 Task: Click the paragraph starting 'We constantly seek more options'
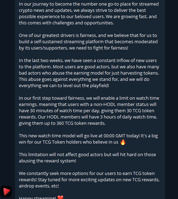tap(89, 179)
